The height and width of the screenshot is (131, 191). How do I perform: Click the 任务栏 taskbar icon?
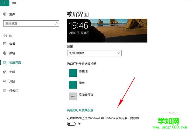point(5,91)
